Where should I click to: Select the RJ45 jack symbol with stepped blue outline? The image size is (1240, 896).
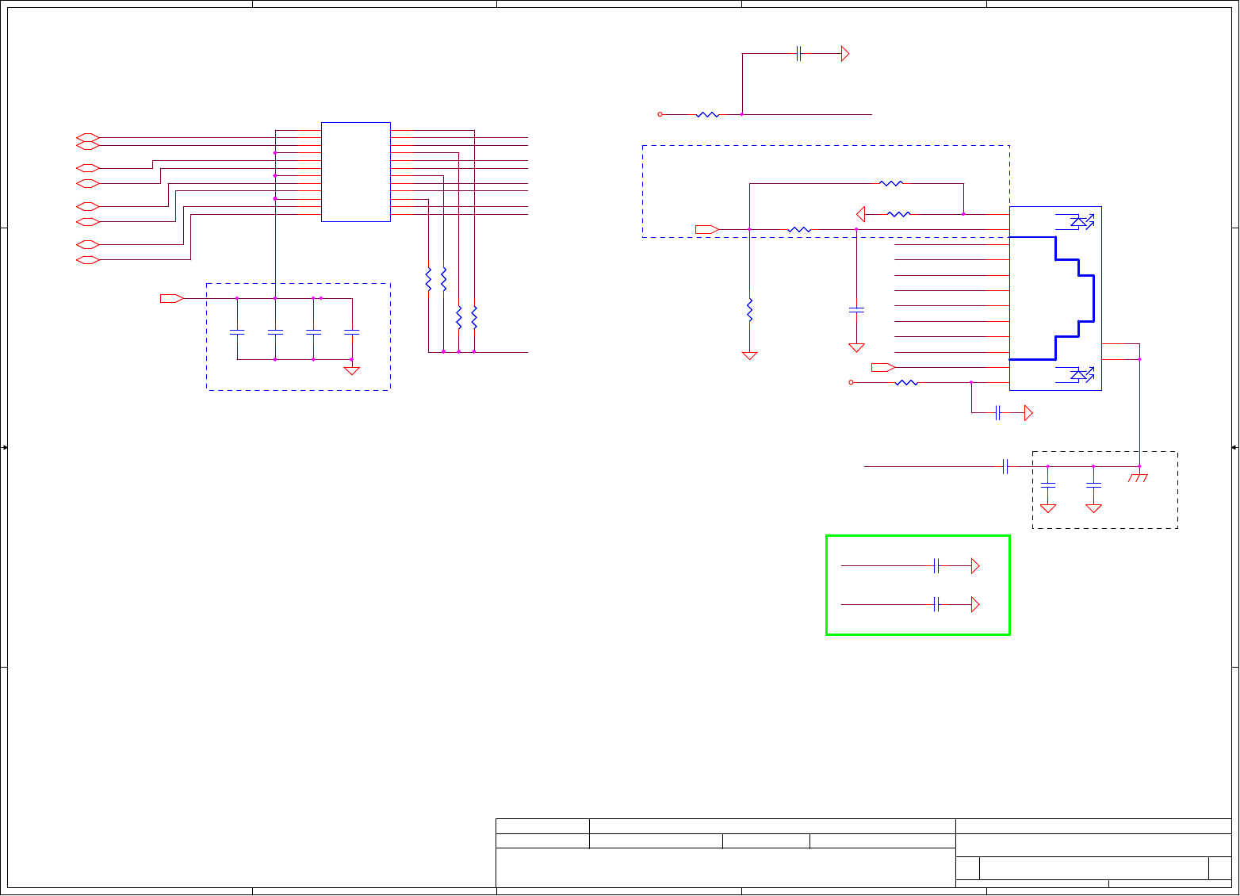click(1055, 298)
